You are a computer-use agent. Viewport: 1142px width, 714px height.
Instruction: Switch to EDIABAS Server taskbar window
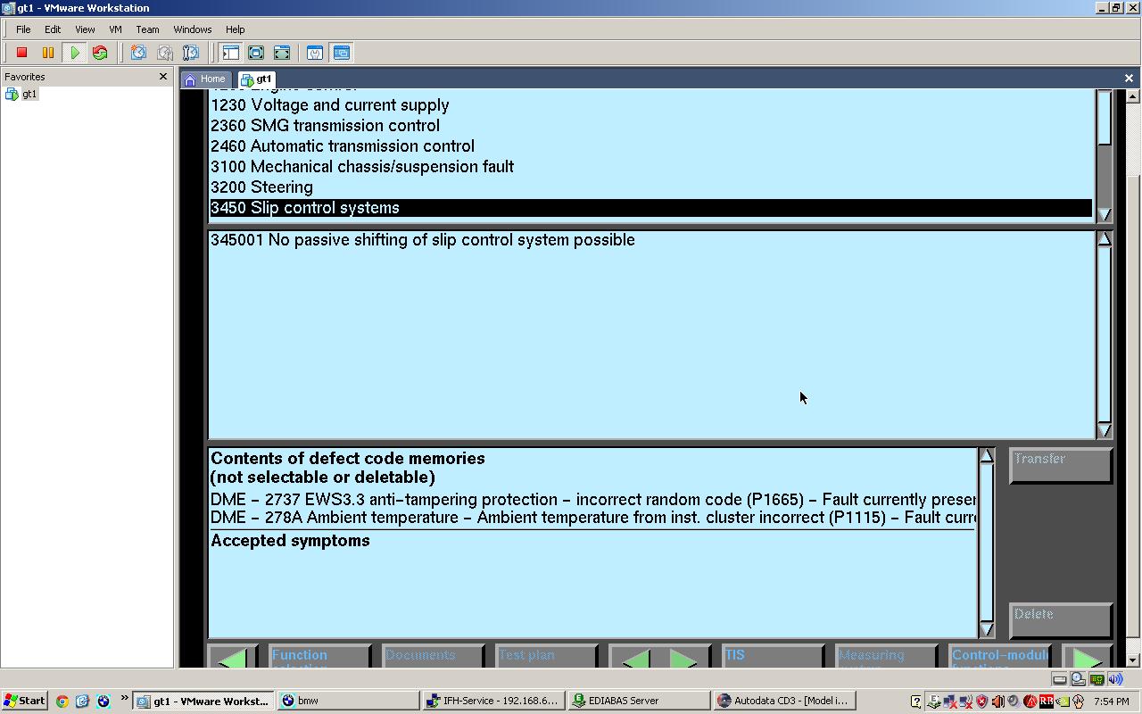639,701
